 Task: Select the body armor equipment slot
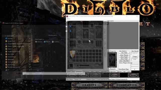point(85,34)
